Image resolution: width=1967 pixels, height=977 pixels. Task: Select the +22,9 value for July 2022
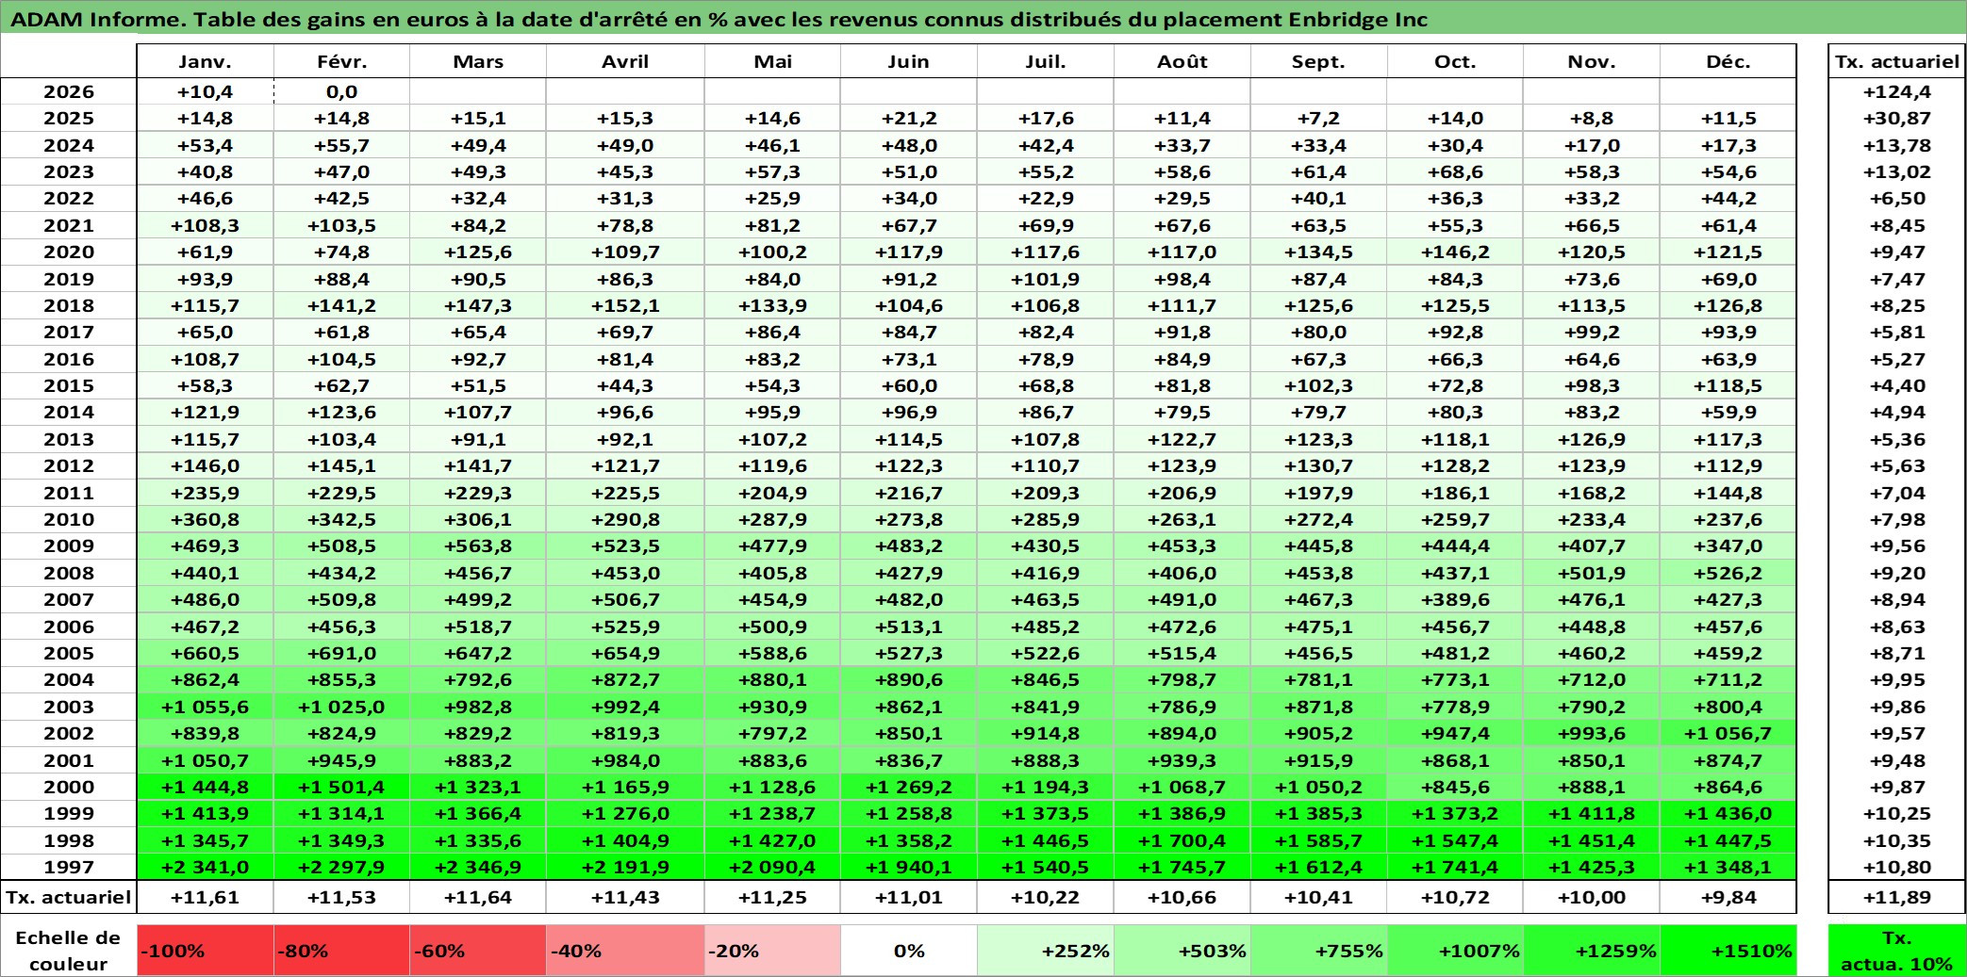pos(1045,198)
